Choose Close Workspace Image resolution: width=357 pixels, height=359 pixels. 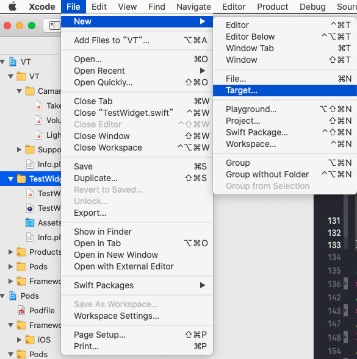coord(137,148)
